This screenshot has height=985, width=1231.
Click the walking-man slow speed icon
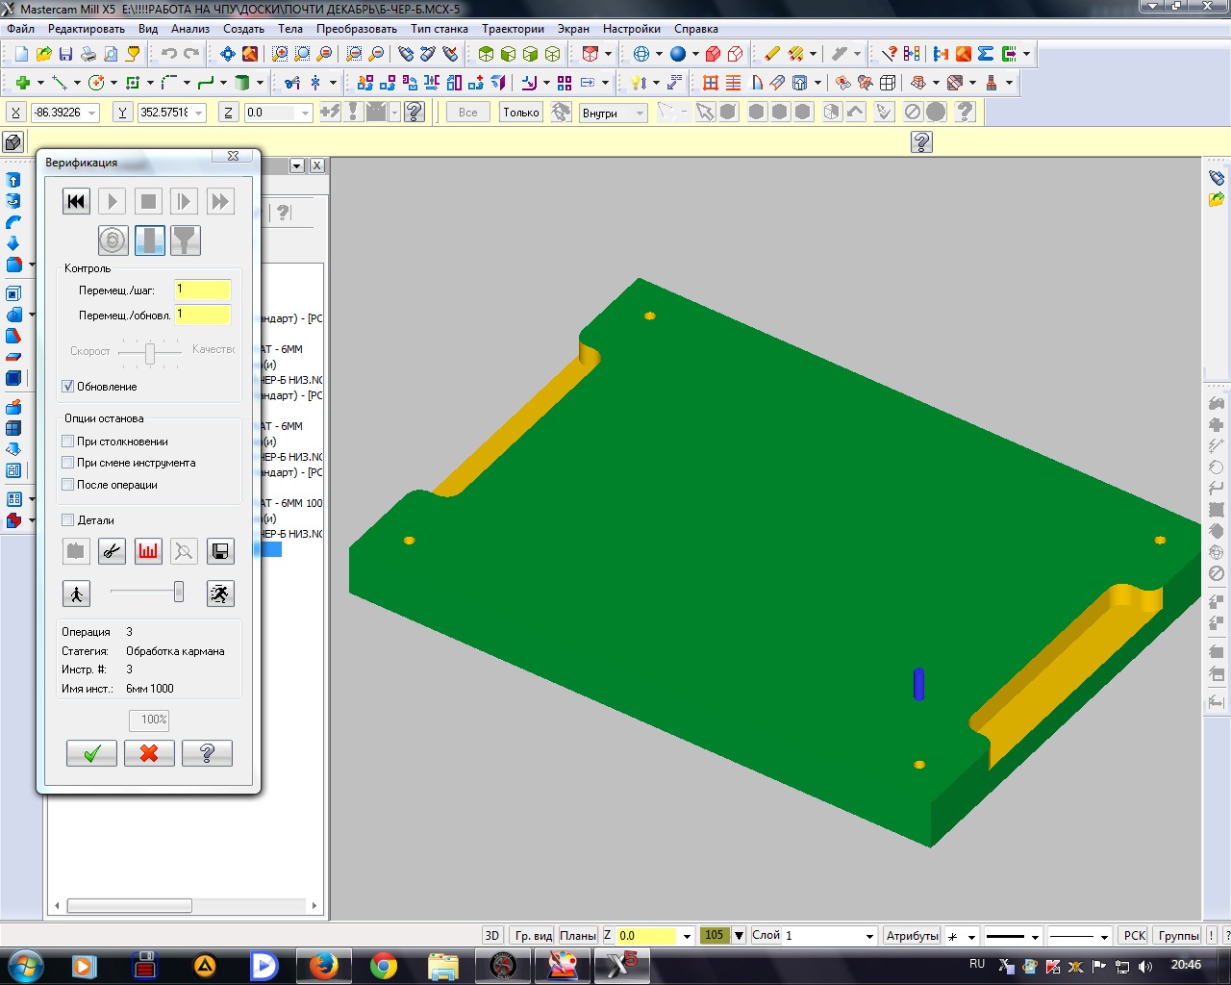tap(76, 594)
